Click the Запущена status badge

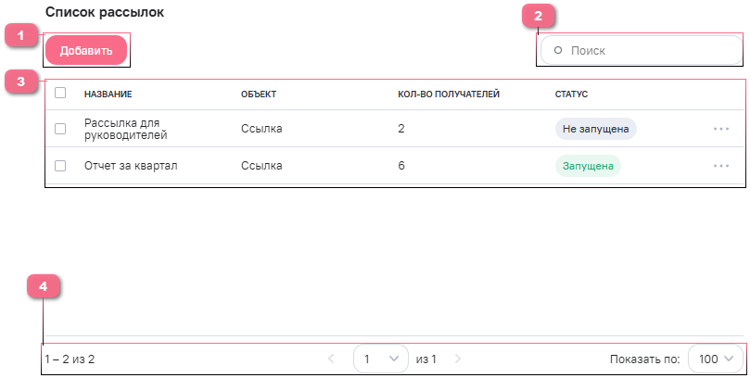tap(587, 166)
